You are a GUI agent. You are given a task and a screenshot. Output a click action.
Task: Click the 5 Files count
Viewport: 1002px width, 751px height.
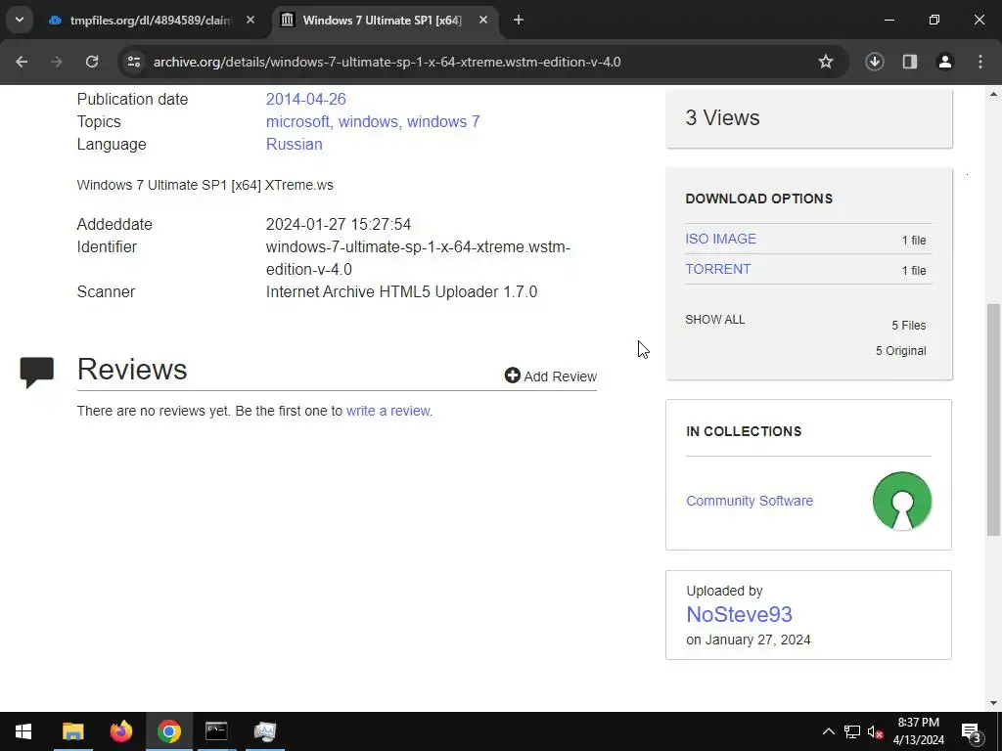[x=909, y=325]
